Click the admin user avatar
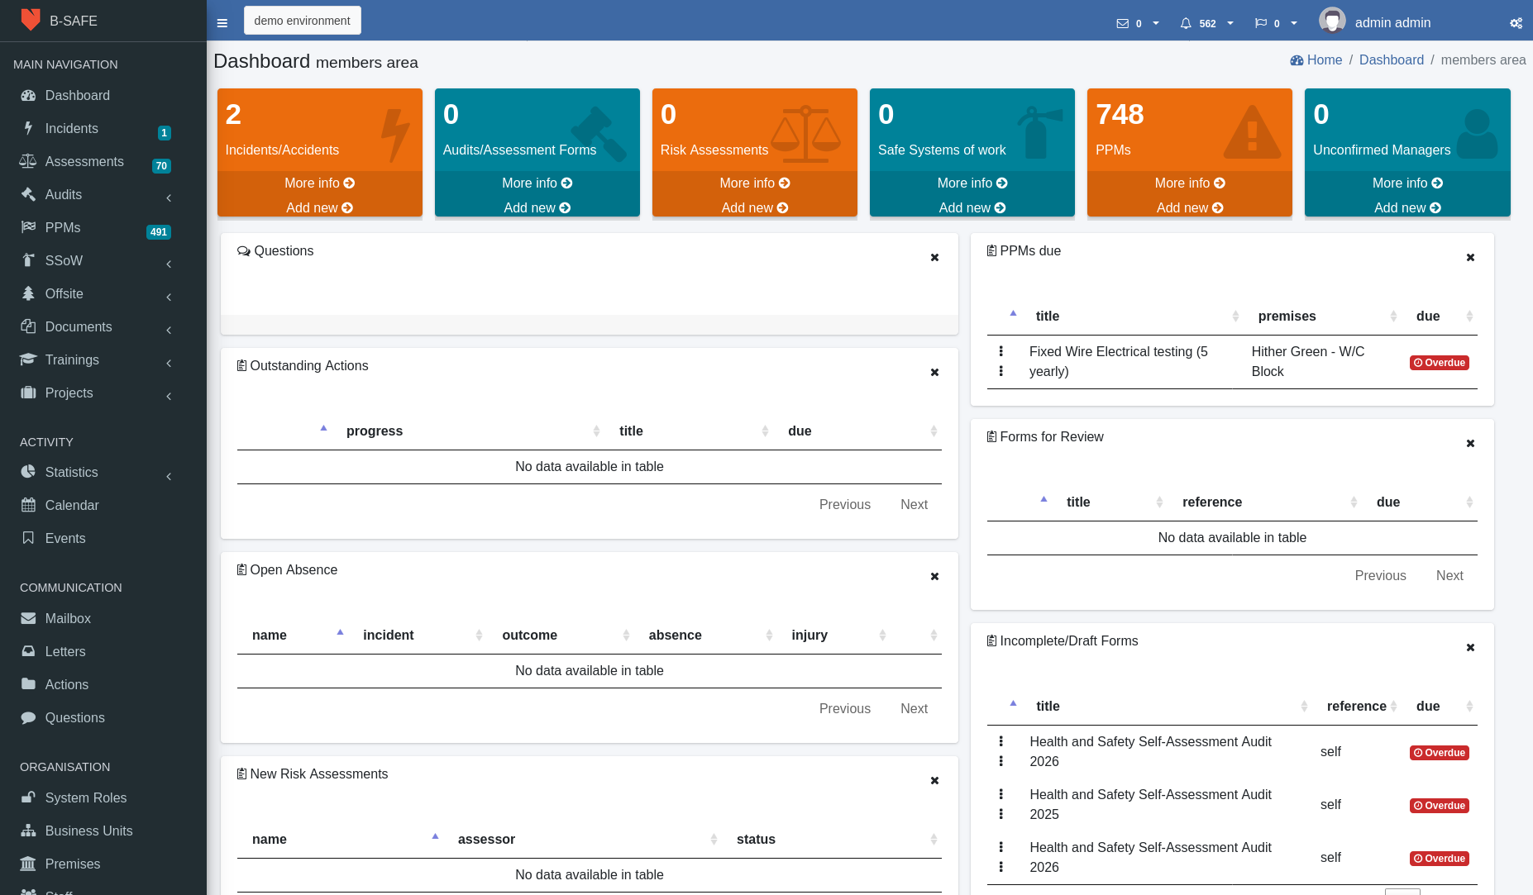Image resolution: width=1533 pixels, height=895 pixels. pyautogui.click(x=1332, y=21)
